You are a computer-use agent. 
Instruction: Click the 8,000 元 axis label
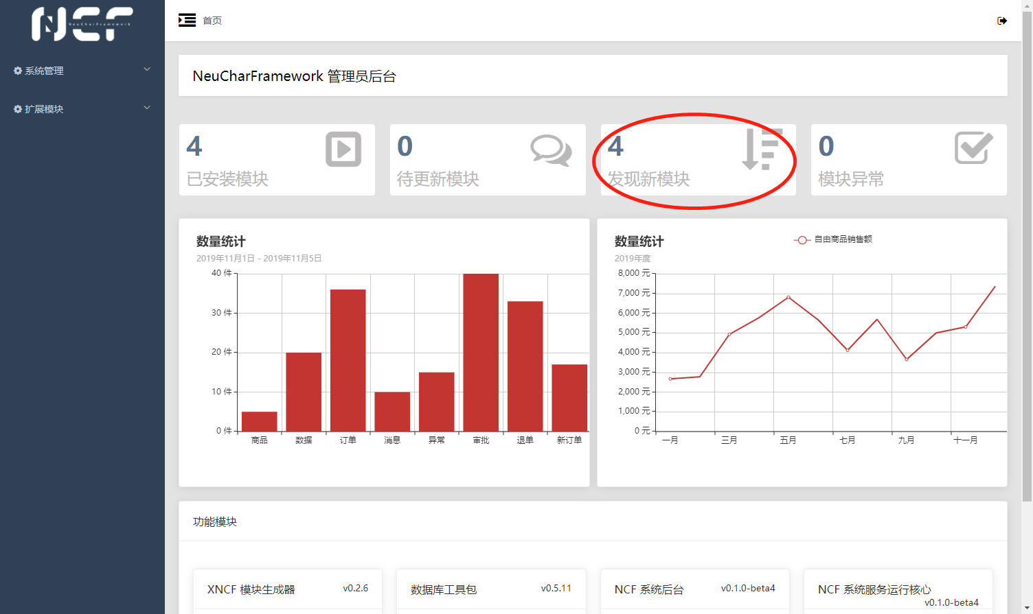634,273
